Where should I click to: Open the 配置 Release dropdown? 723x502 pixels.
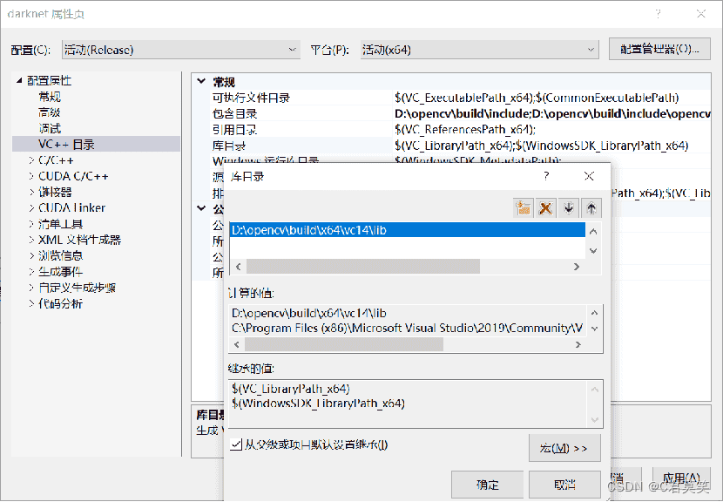pos(181,50)
